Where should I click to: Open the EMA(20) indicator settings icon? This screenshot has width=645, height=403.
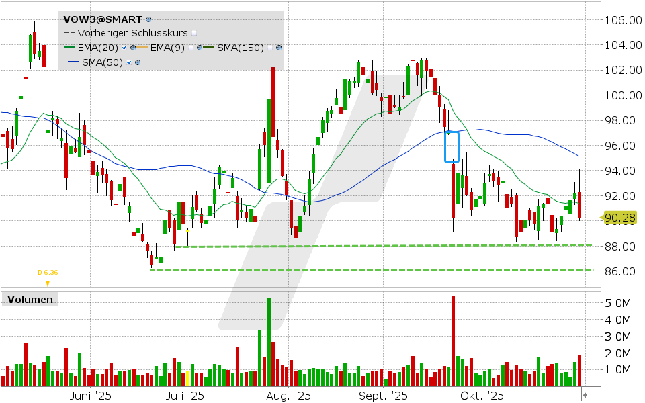133,48
